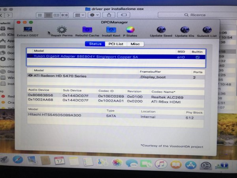Open P States color wheel tool

(130, 30)
